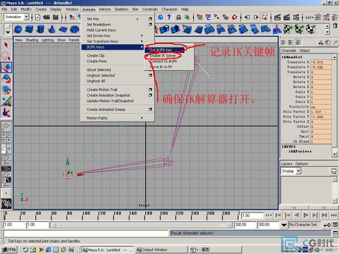Image resolution: width=339 pixels, height=254 pixels.
Task: Create a polygon cylinder from shelf
Action: (x=41, y=29)
